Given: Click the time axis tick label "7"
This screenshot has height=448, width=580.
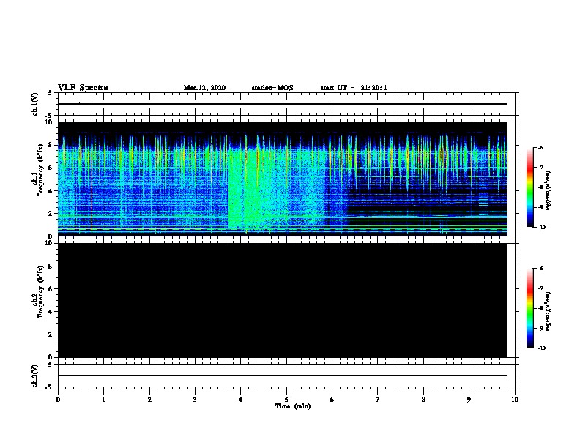Looking at the screenshot, I should pos(378,400).
